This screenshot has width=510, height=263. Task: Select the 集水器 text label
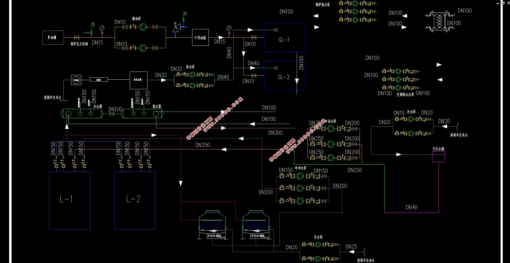click(157, 106)
